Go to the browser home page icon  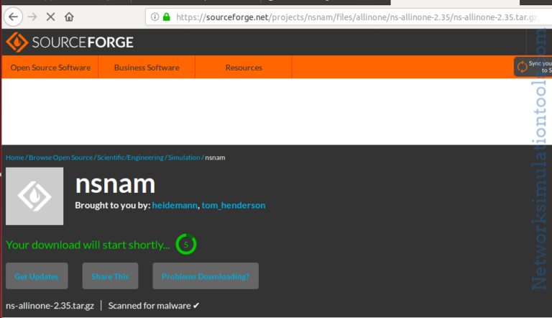69,16
